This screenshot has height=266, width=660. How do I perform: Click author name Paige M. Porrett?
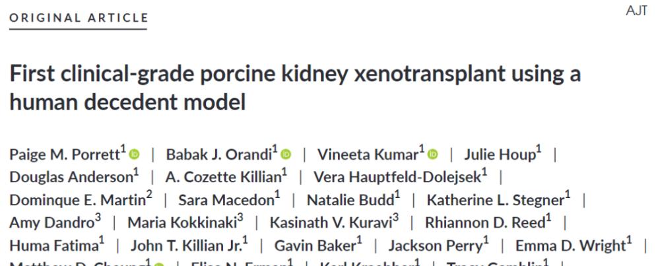point(65,155)
